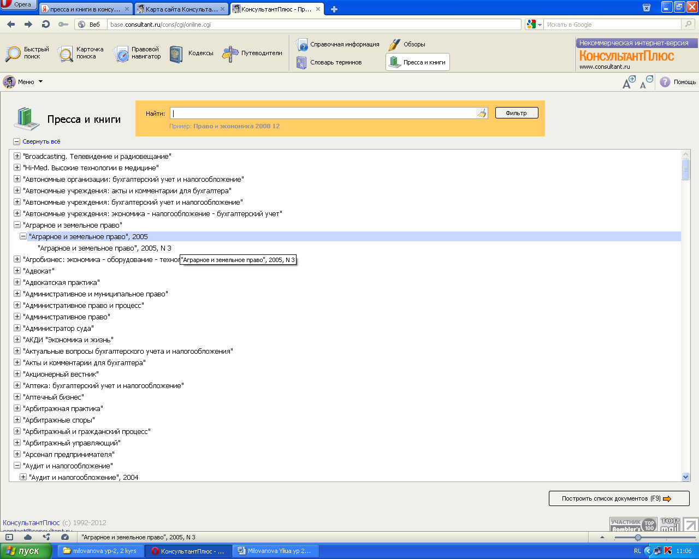Screen dimensions: 699x559
Task: Open a new browser tab
Action: click(334, 9)
